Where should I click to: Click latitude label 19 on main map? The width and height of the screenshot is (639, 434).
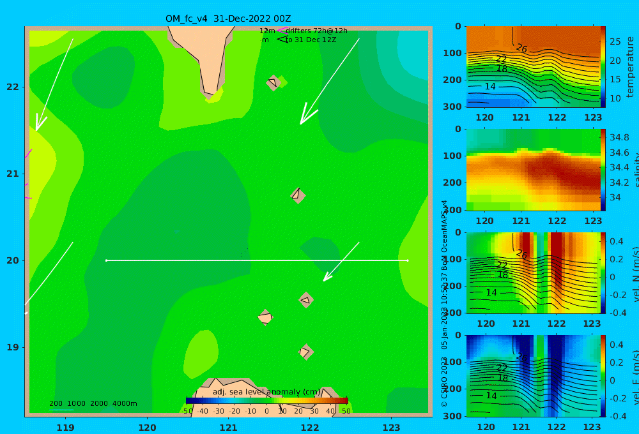pos(13,347)
